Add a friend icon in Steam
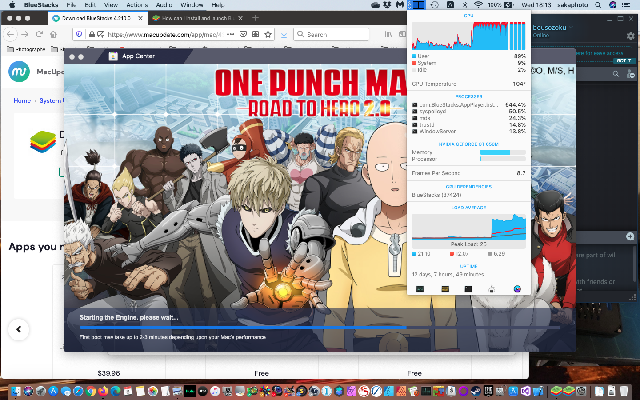This screenshot has height=400, width=640. click(630, 74)
